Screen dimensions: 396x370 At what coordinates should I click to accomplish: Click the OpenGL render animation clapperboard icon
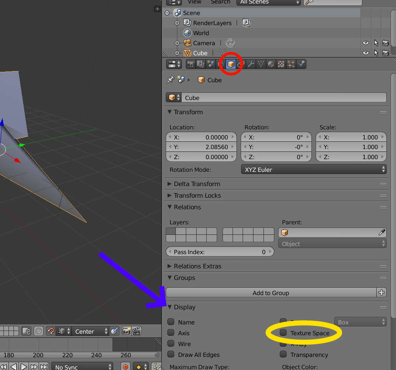(136, 331)
